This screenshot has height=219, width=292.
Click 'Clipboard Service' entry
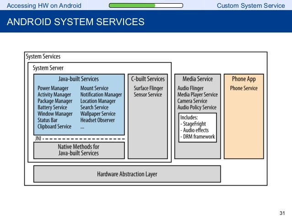(x=54, y=127)
